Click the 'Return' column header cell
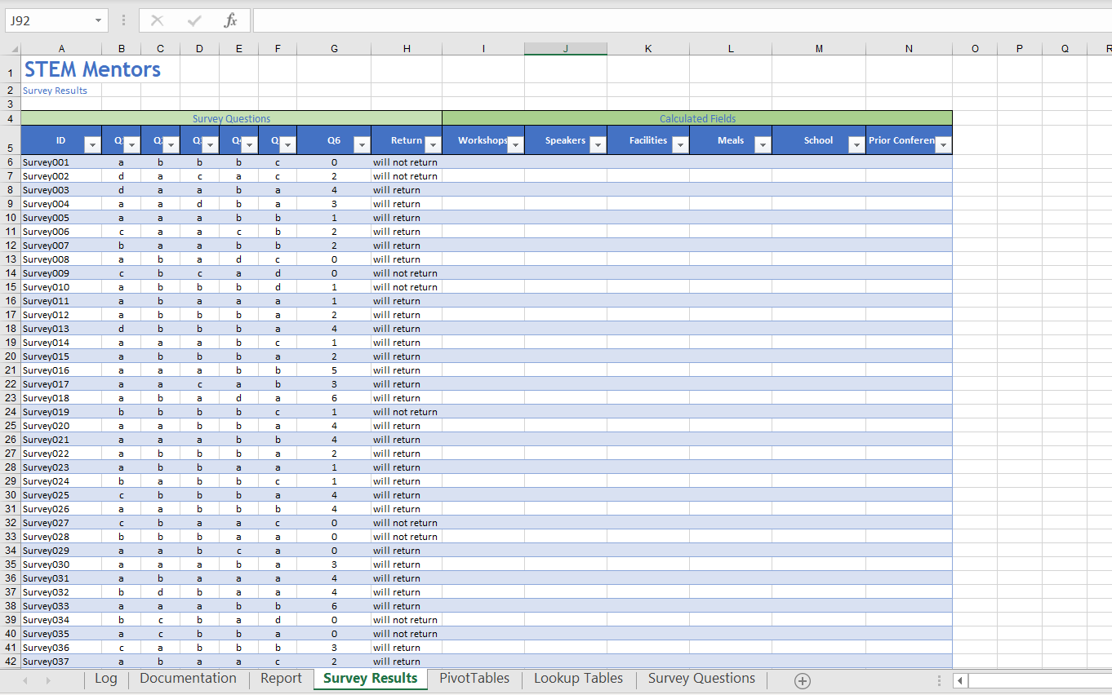Image resolution: width=1112 pixels, height=695 pixels. pyautogui.click(x=407, y=140)
